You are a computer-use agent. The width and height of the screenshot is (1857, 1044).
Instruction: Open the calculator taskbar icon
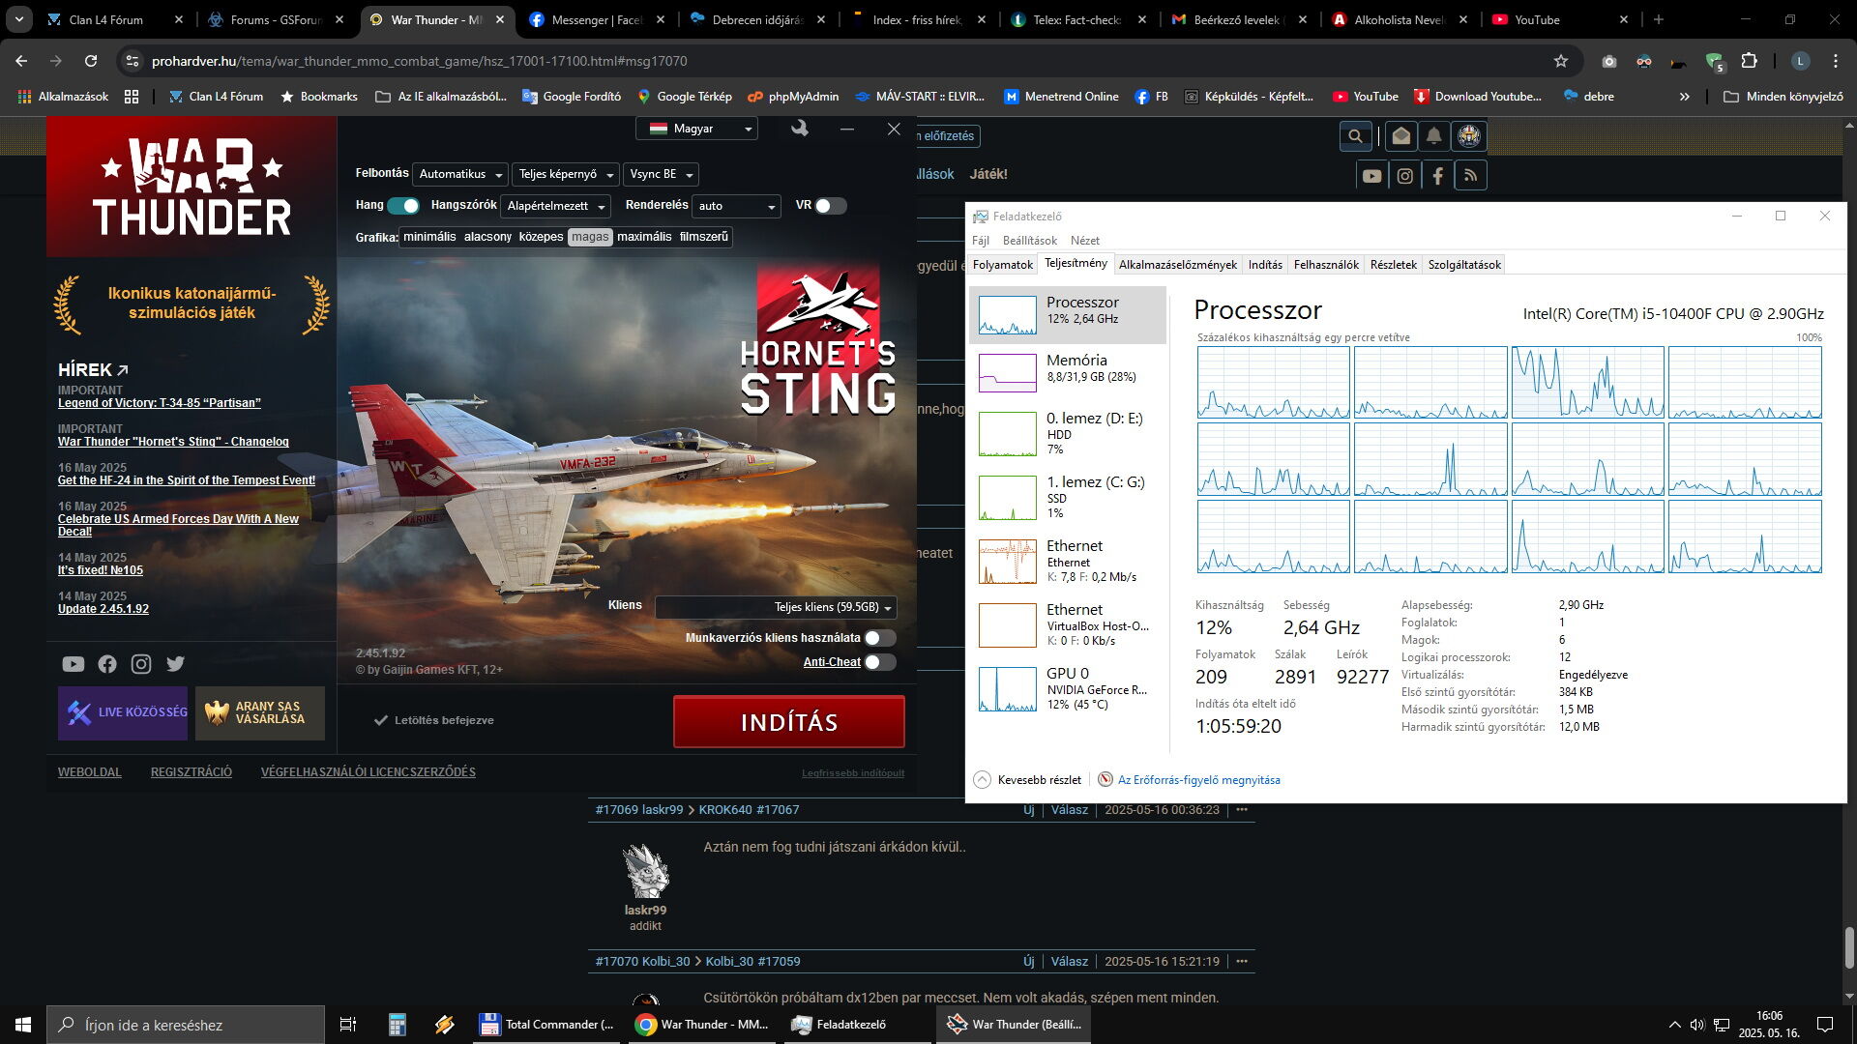coord(398,1025)
